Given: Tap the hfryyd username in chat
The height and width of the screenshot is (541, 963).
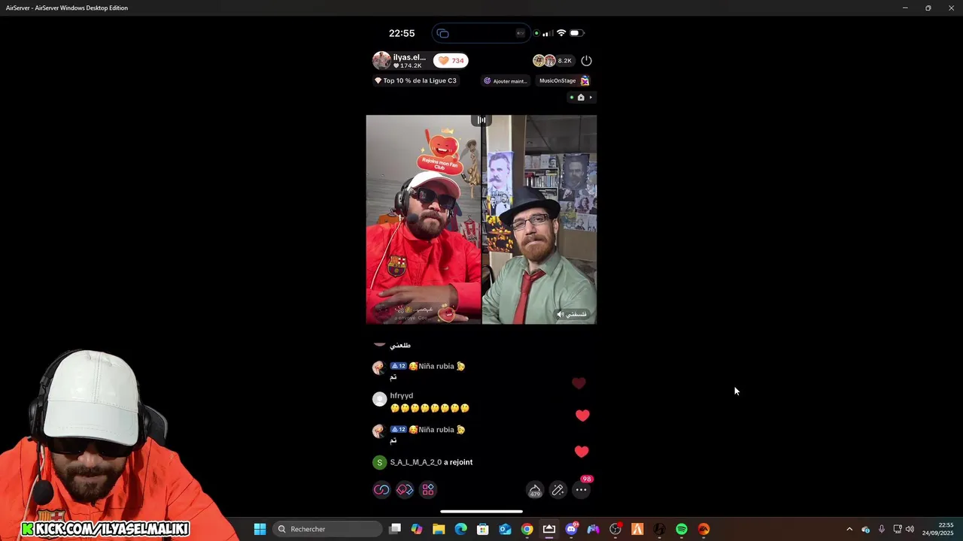Looking at the screenshot, I should coord(402,395).
